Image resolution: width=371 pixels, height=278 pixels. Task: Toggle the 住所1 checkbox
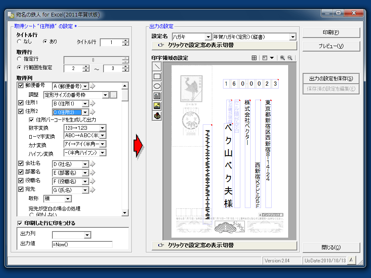(x=21, y=103)
